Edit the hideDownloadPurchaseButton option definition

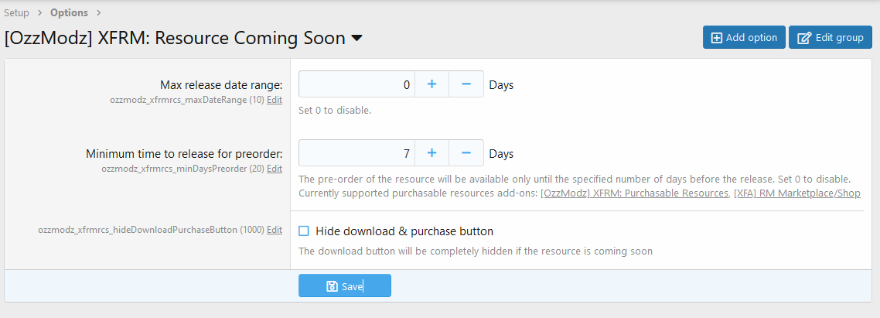[x=275, y=230]
